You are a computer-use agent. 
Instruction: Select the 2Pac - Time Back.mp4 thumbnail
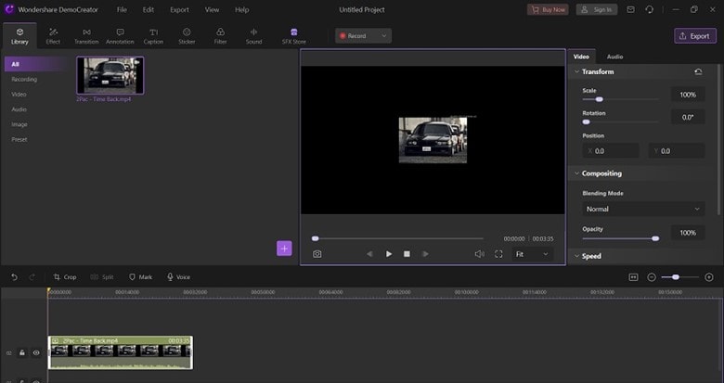click(110, 75)
